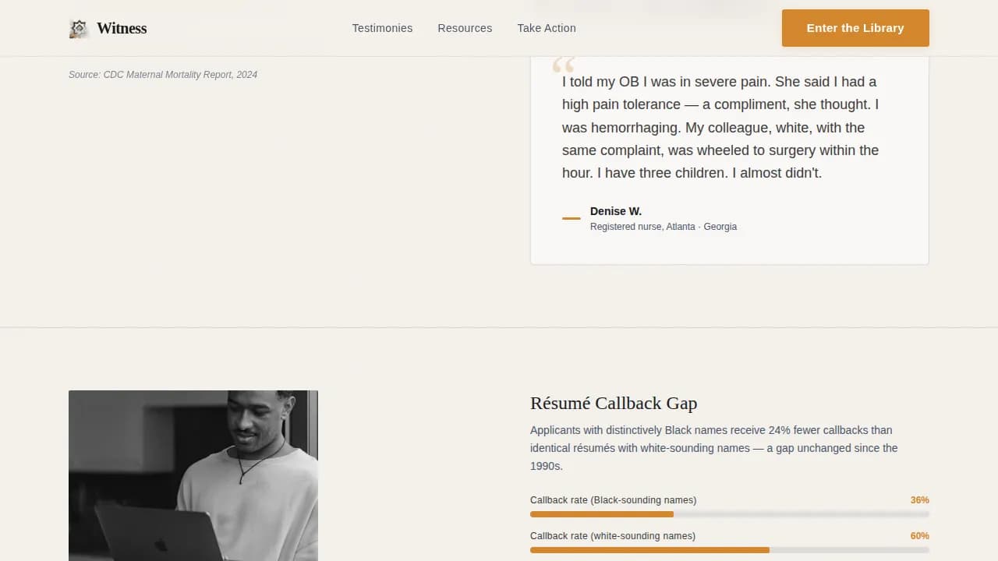Viewport: 998px width, 561px height.
Task: Open the Resources page
Action: coord(465,28)
